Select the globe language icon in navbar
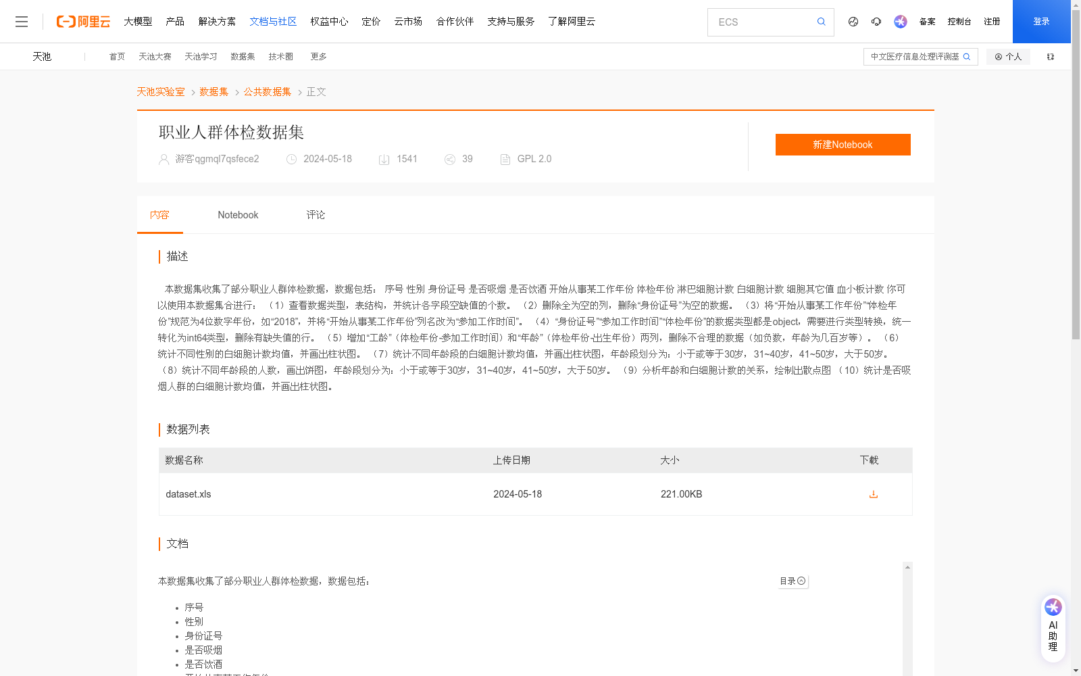Image resolution: width=1081 pixels, height=676 pixels. coord(853,22)
